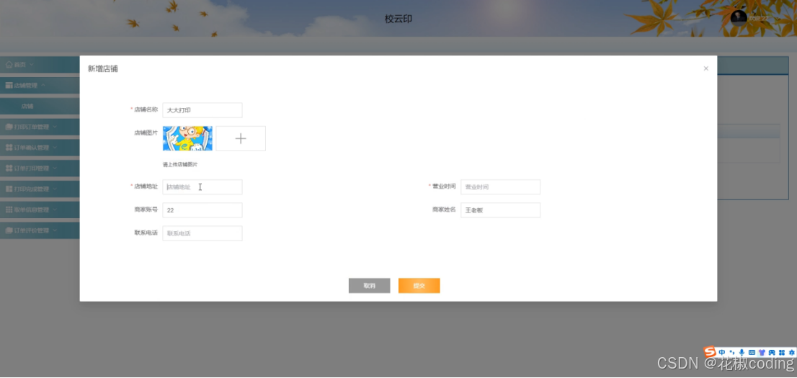Click the Sogou microphone voice input icon

tap(742, 352)
